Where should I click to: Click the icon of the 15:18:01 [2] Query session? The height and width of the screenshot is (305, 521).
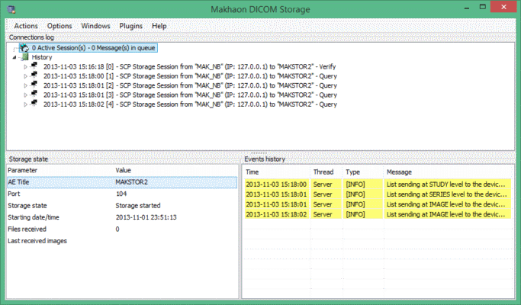pyautogui.click(x=35, y=85)
